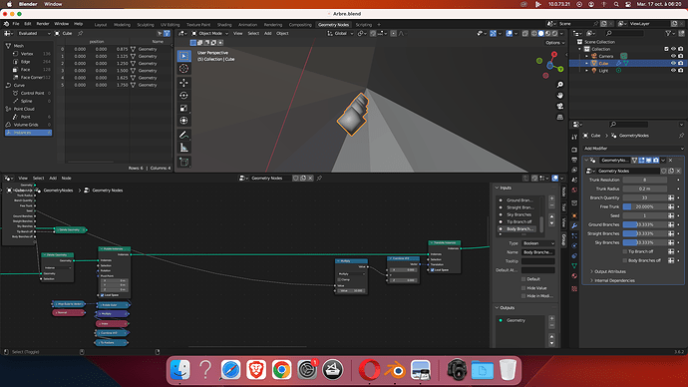Open the Object Data green triangle tab
The image size is (688, 387).
(x=574, y=266)
